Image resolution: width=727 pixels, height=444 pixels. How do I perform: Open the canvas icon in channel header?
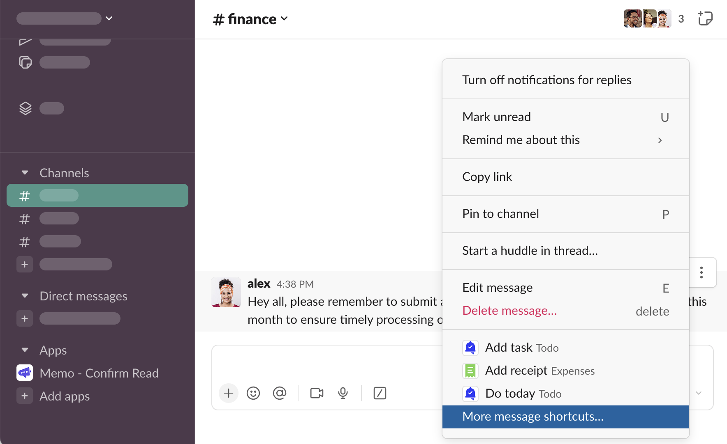coord(705,18)
